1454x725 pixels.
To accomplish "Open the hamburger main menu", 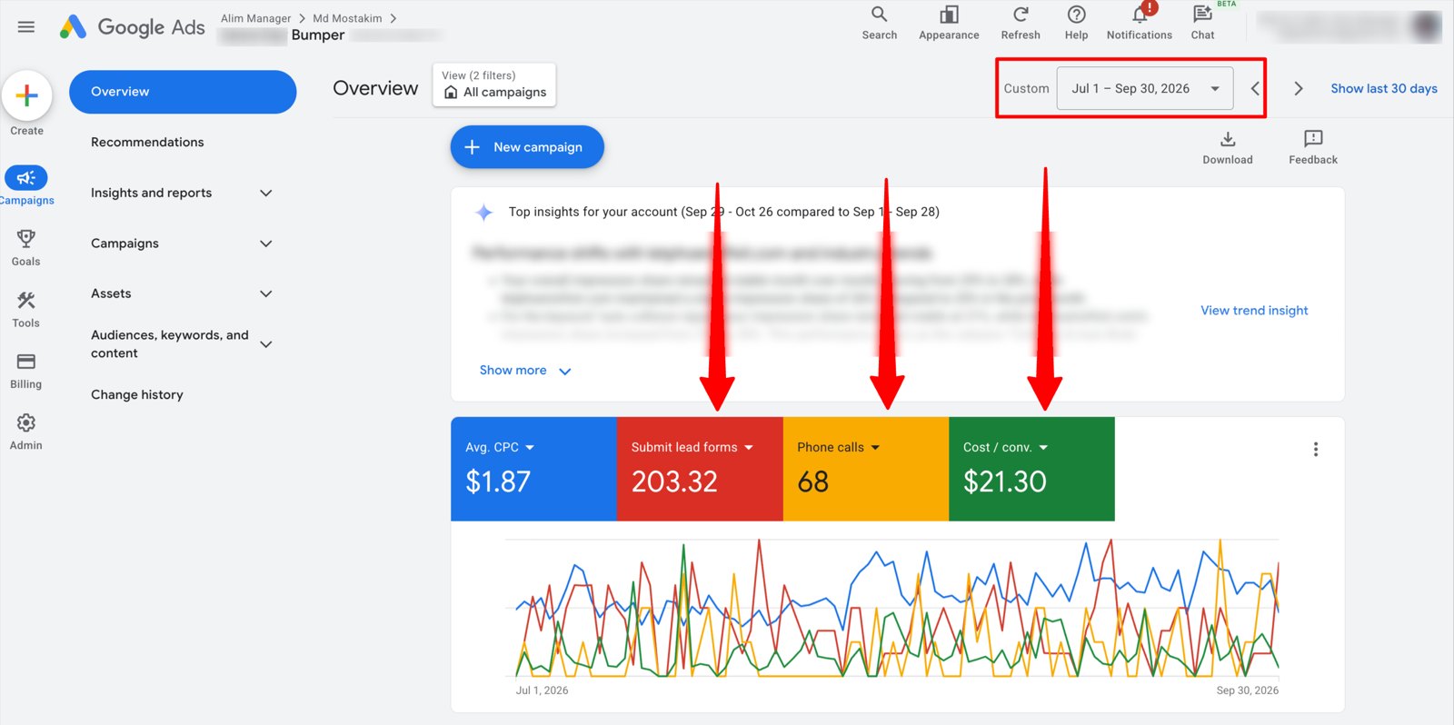I will pyautogui.click(x=26, y=27).
